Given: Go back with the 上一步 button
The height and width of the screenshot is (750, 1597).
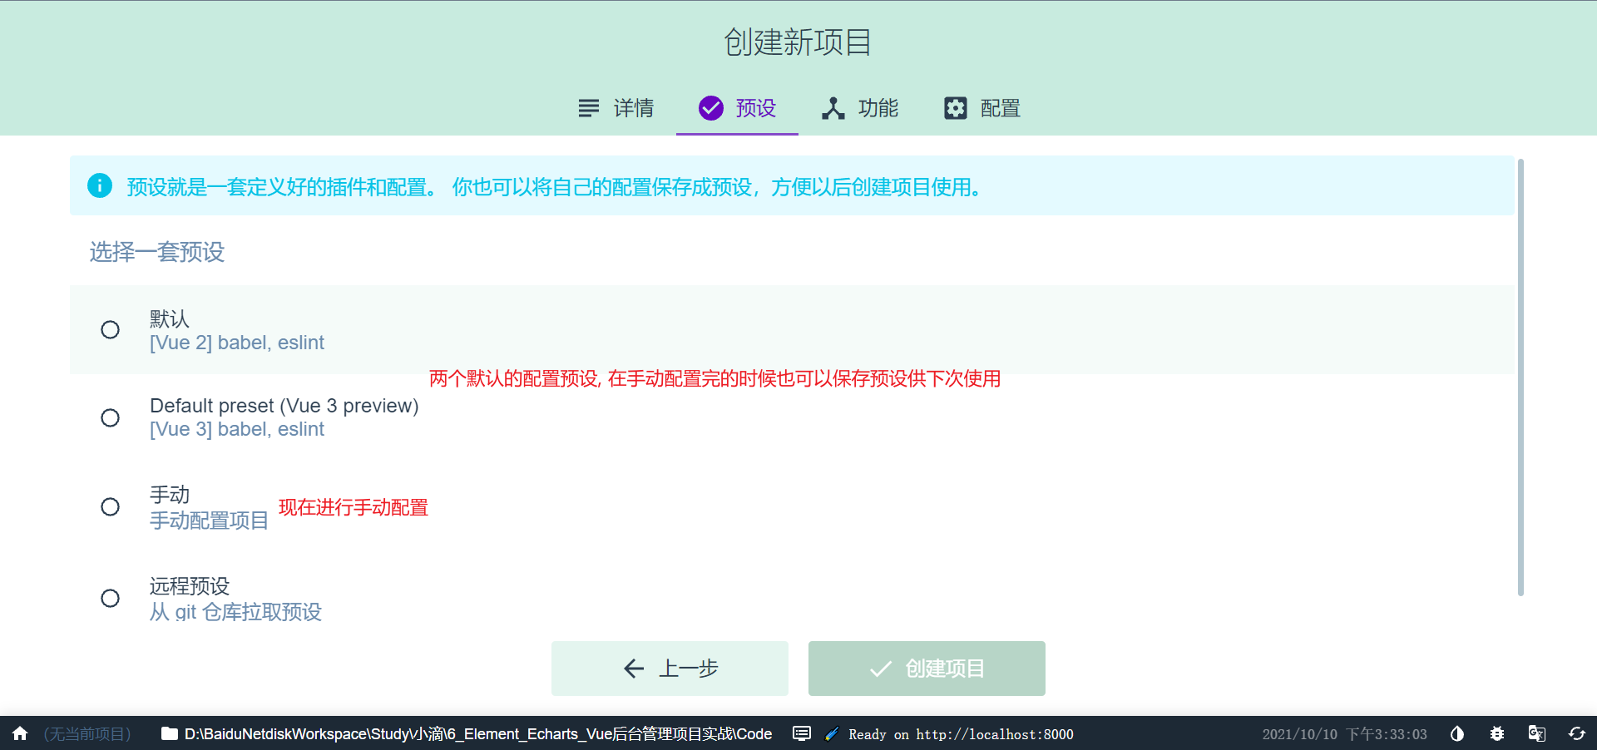Looking at the screenshot, I should coord(670,669).
